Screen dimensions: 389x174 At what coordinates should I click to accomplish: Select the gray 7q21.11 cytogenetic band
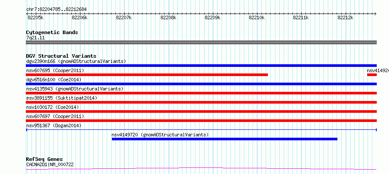[x=201, y=42]
